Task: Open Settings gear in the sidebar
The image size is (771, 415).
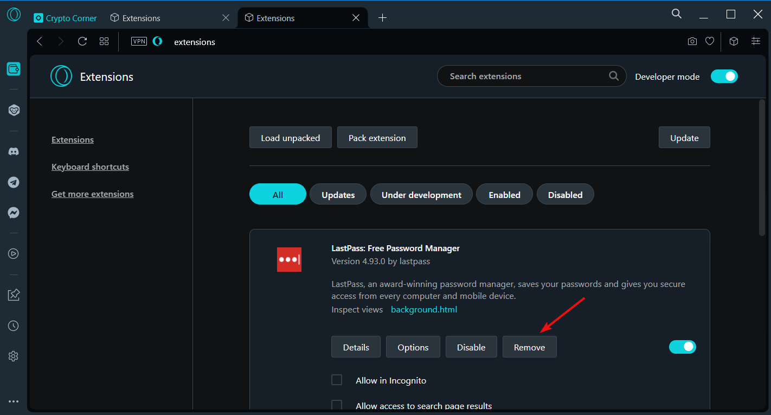Action: pos(14,356)
